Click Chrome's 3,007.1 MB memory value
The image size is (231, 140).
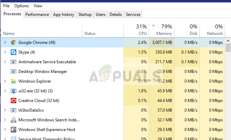(x=162, y=43)
